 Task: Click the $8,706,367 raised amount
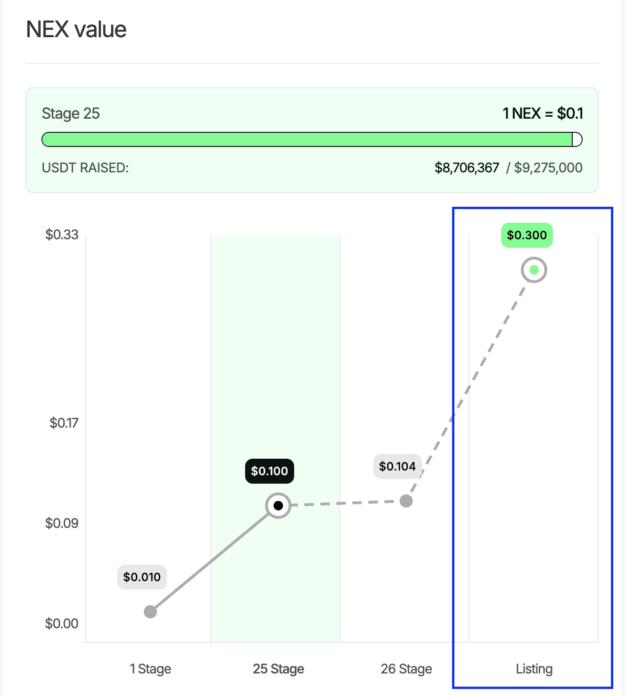(467, 168)
